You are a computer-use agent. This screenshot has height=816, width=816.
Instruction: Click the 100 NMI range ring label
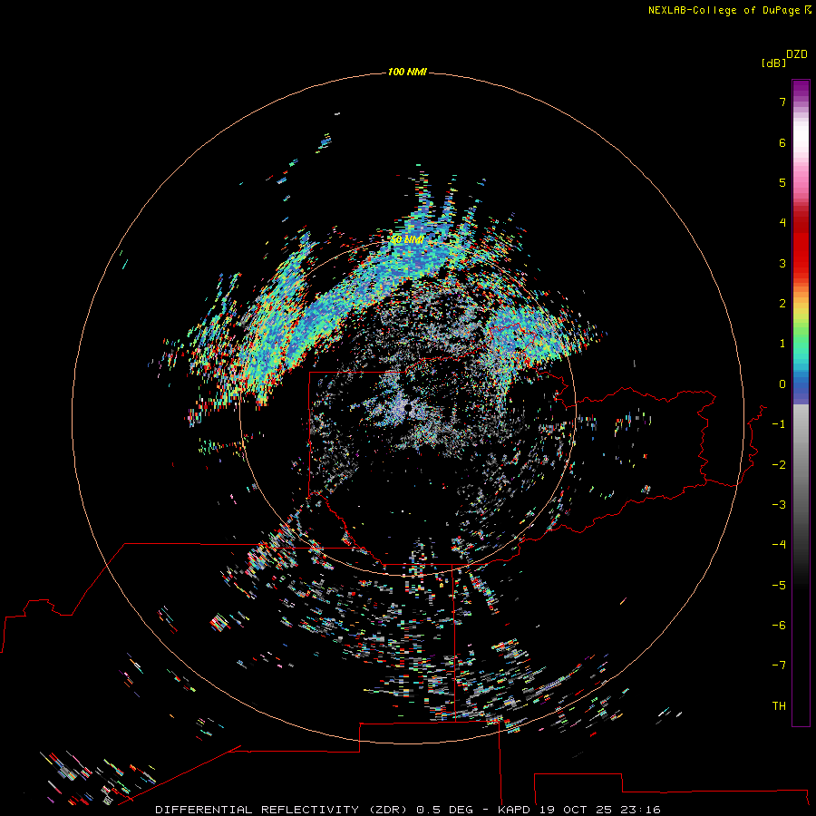pos(407,72)
